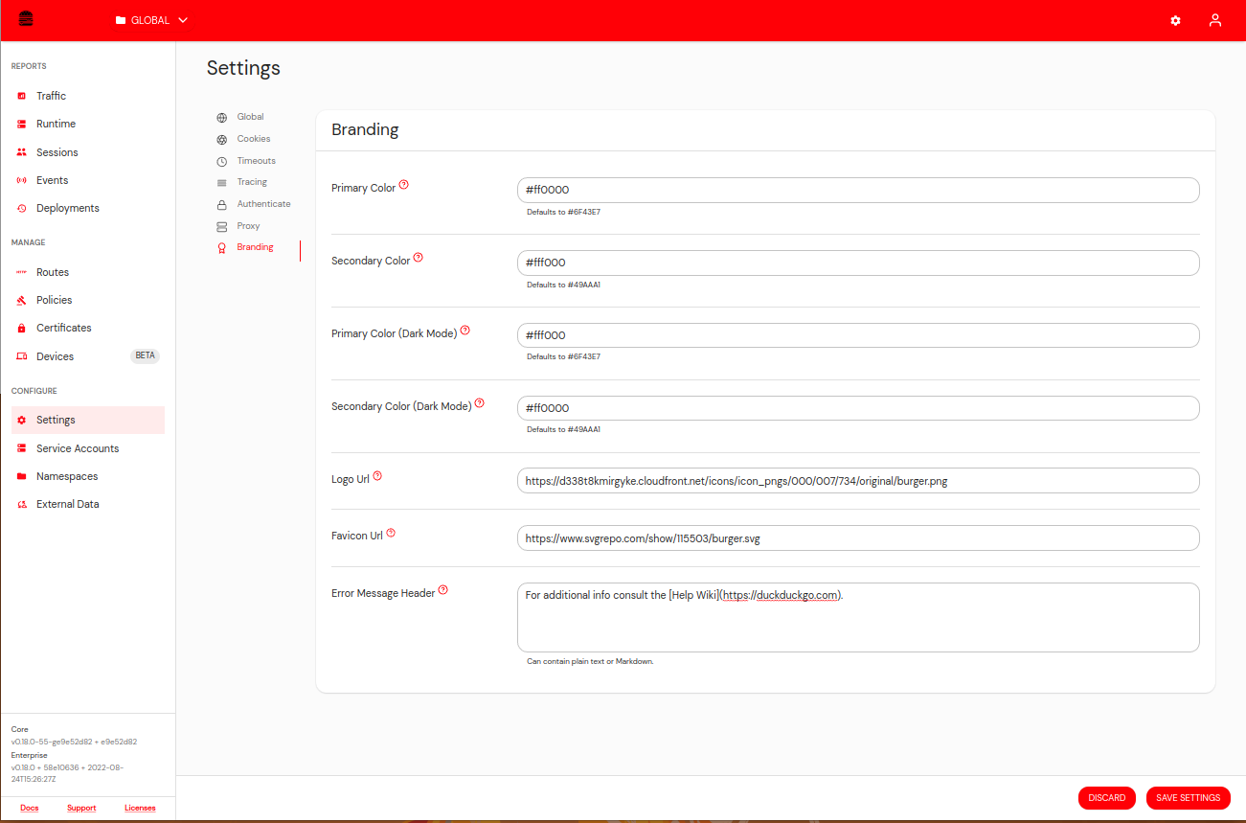Open the Docs link at bottom left
Image resolution: width=1246 pixels, height=823 pixels.
click(29, 808)
